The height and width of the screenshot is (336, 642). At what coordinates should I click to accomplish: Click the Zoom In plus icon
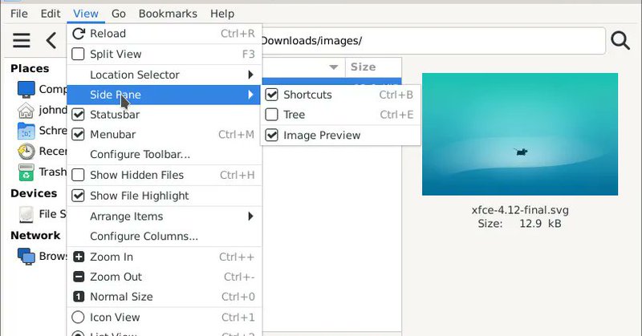point(78,257)
